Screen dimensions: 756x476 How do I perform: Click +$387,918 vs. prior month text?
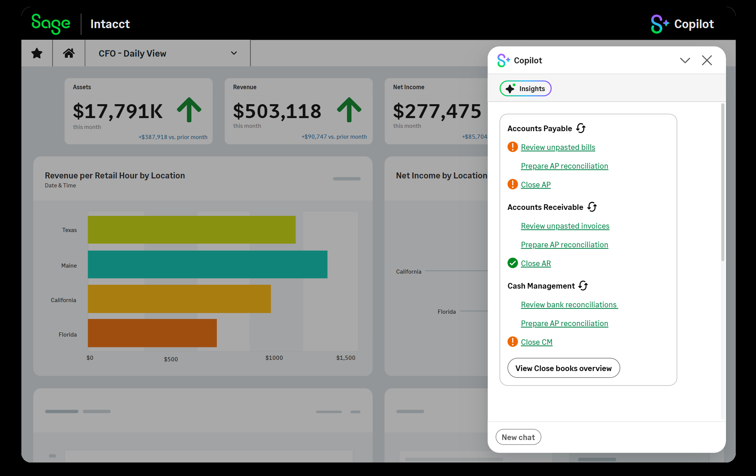click(173, 137)
